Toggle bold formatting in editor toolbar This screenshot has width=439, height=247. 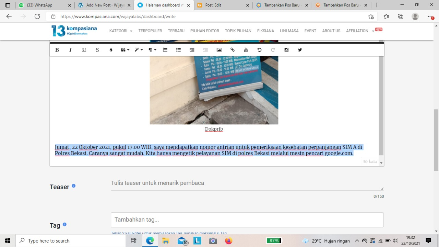click(57, 50)
